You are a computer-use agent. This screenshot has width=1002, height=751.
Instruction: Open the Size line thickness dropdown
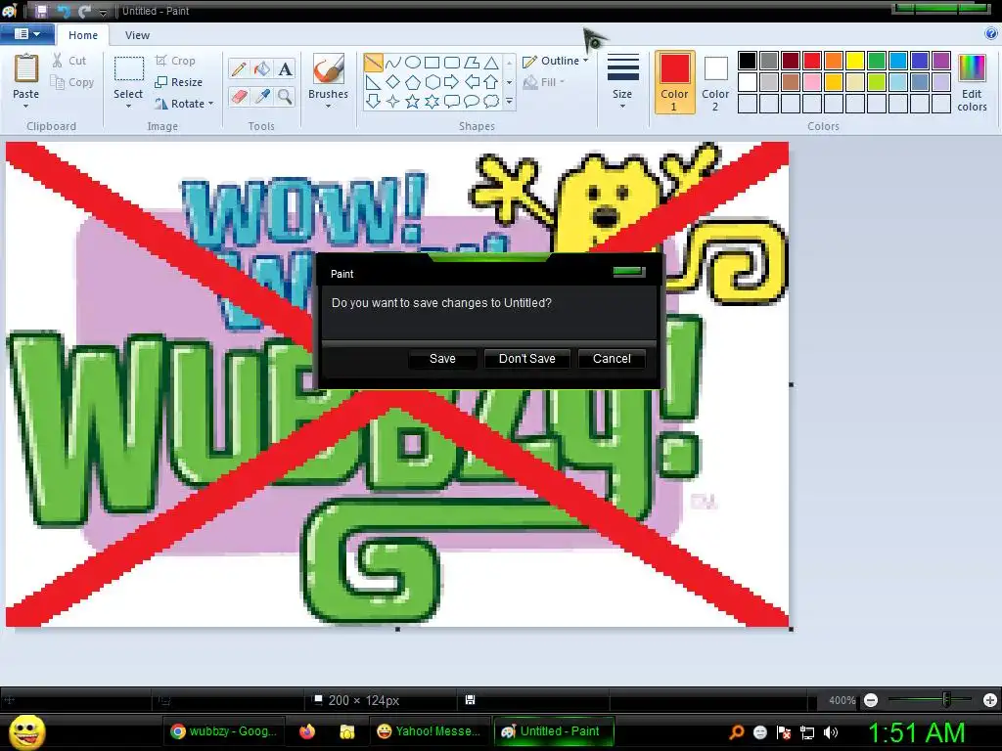pos(622,81)
